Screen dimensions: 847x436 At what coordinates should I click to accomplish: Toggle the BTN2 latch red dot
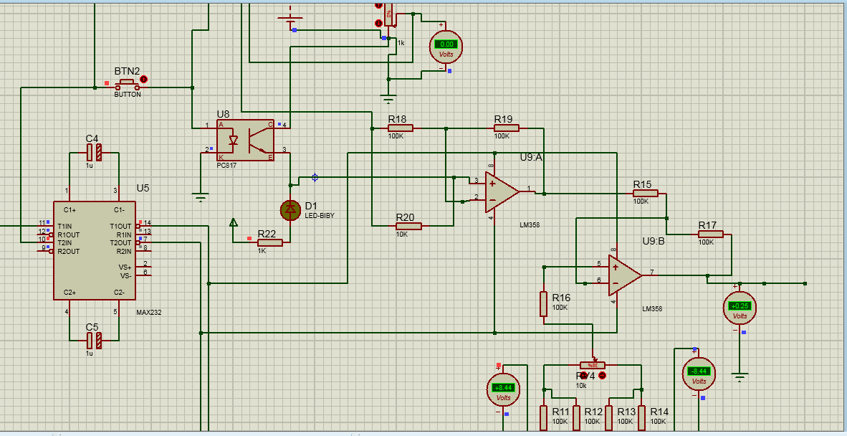point(143,79)
